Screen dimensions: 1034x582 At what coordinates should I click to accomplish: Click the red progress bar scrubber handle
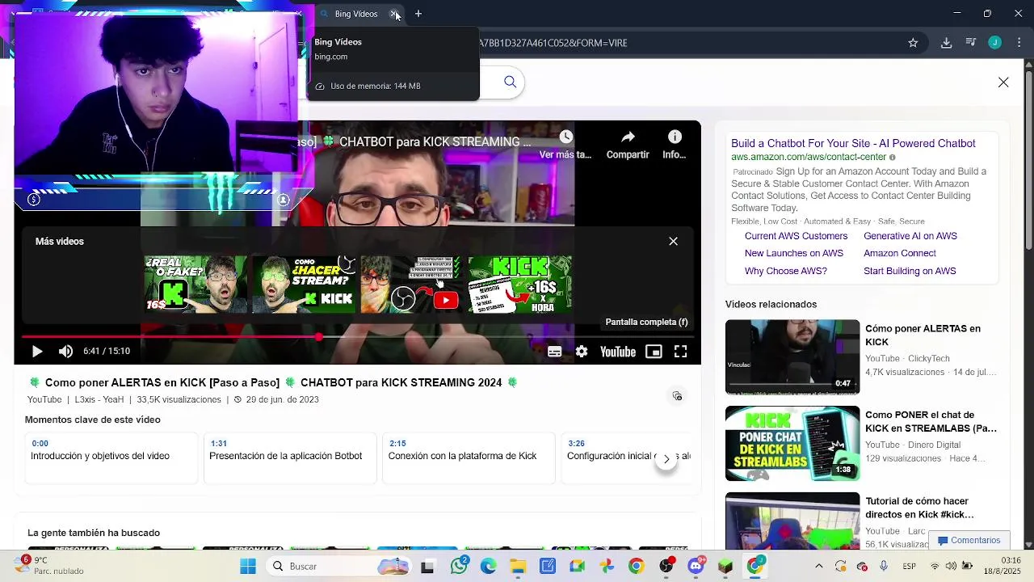(318, 336)
